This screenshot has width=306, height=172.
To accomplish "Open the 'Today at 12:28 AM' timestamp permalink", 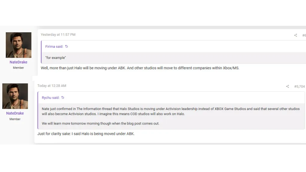I will [x=52, y=86].
